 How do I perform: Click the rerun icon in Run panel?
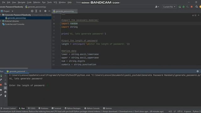click(x=1, y=76)
